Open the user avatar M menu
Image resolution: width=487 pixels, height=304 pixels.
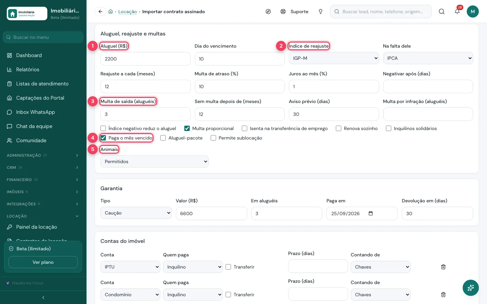[473, 11]
